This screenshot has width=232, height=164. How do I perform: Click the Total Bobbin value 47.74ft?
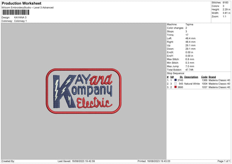[189, 70]
